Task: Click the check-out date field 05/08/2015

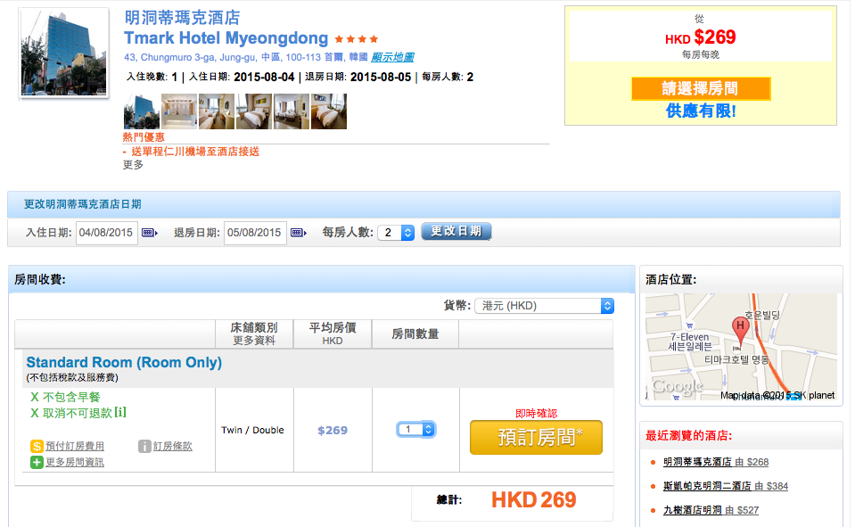Action: tap(255, 233)
